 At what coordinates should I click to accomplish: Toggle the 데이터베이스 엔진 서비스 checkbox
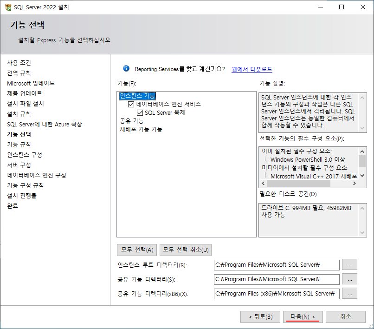131,104
